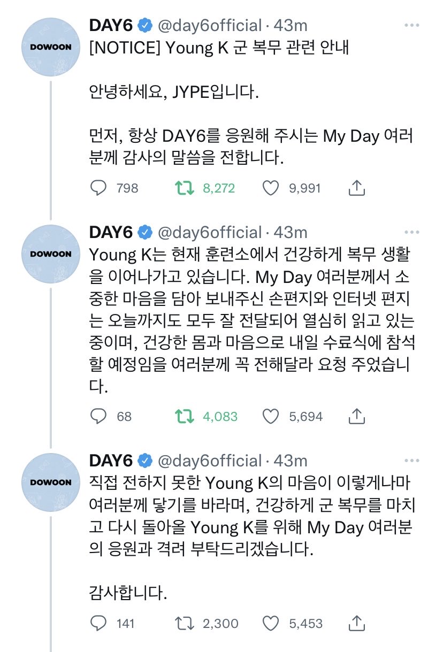This screenshot has height=652, width=443.
Task: Share the second tweet about Young K
Action: click(x=357, y=416)
